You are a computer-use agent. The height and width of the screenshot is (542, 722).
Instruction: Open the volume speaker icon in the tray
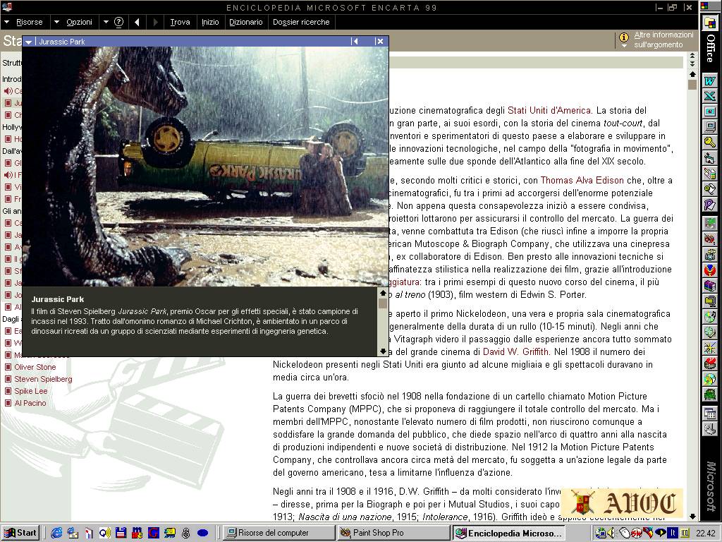610,534
